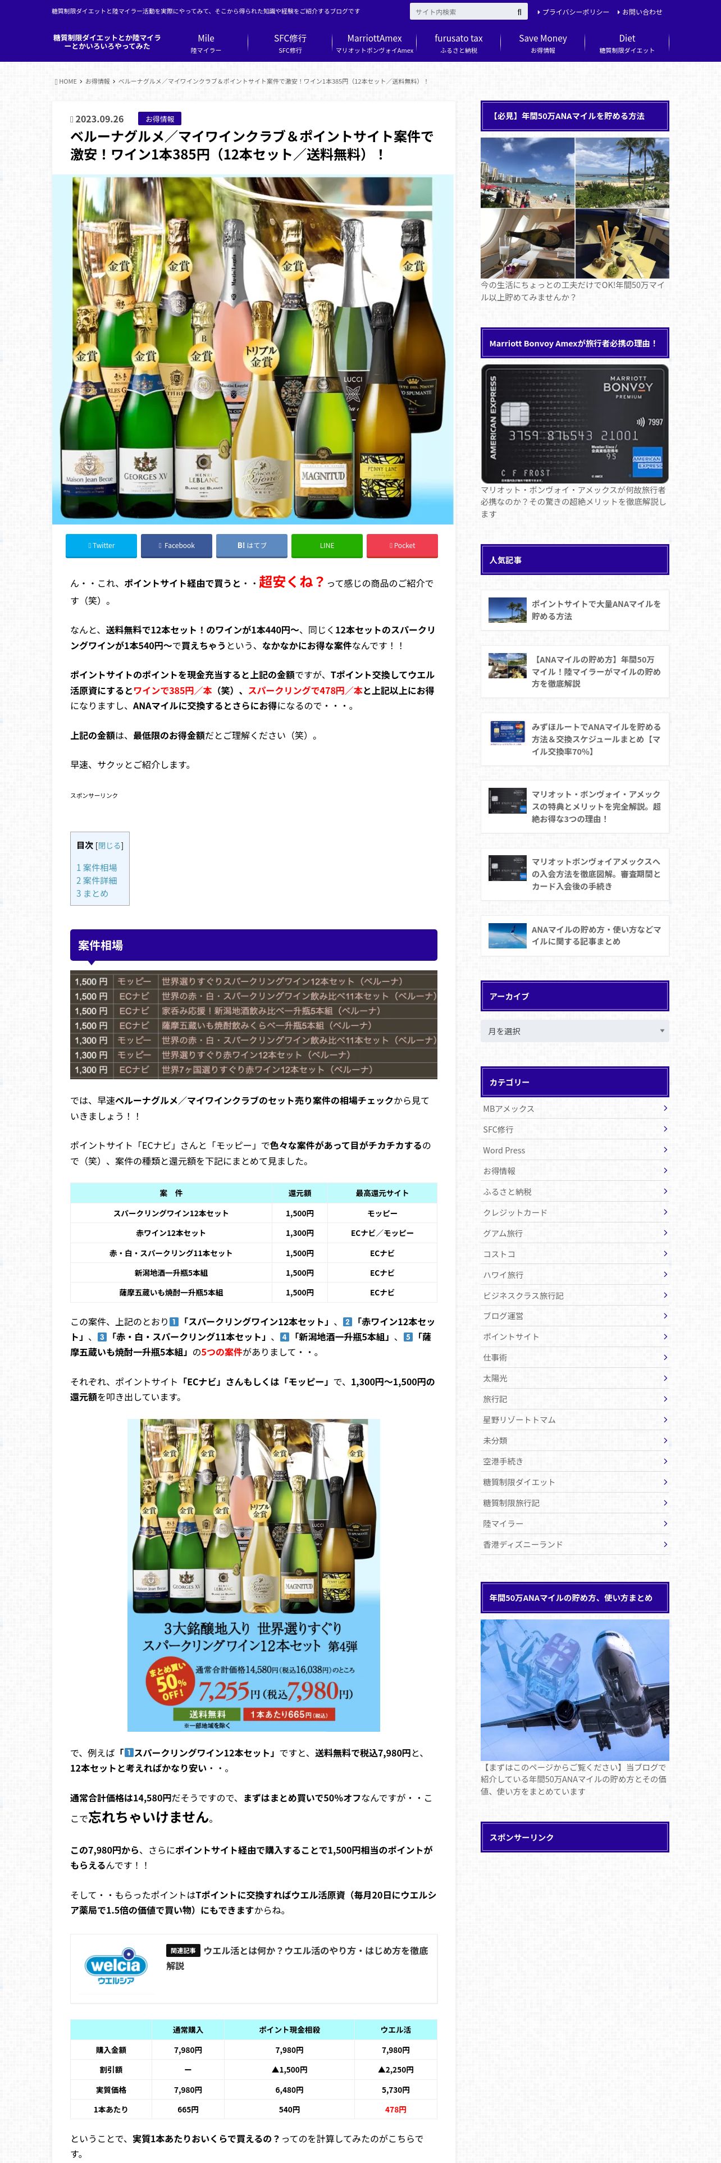
Task: Click the chevron beside 太陽光 category
Action: click(x=665, y=1378)
